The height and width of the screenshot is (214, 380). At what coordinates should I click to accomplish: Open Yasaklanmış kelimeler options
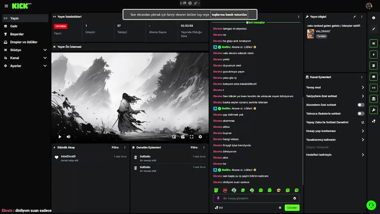point(335,140)
